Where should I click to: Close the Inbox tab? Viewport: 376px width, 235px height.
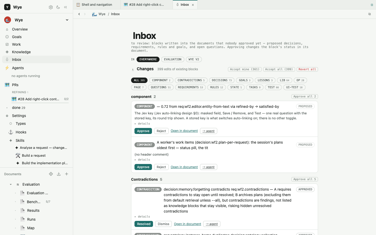pos(193,5)
